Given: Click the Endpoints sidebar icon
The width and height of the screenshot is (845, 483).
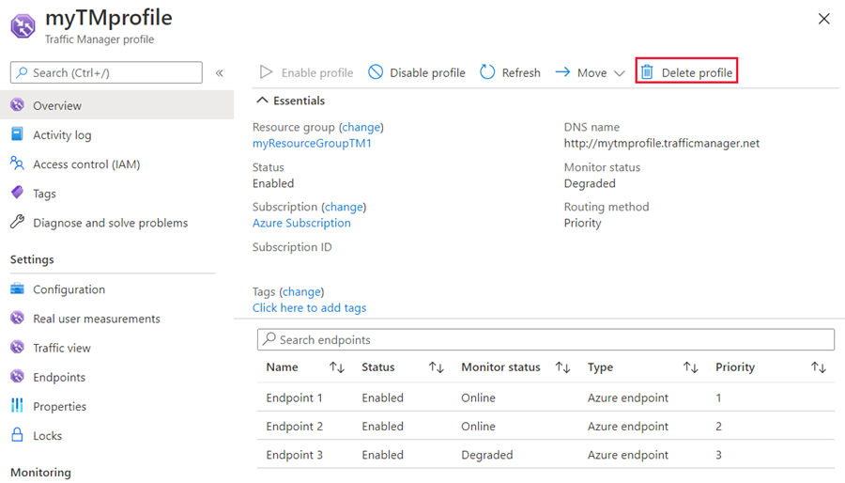Looking at the screenshot, I should [17, 376].
